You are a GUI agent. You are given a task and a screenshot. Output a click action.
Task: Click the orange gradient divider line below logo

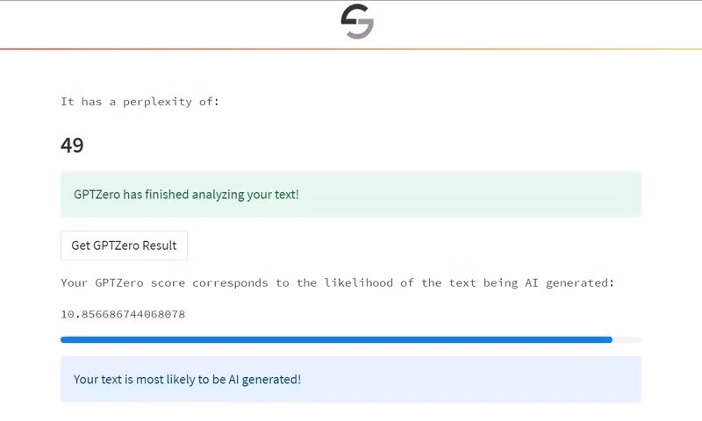pyautogui.click(x=351, y=49)
